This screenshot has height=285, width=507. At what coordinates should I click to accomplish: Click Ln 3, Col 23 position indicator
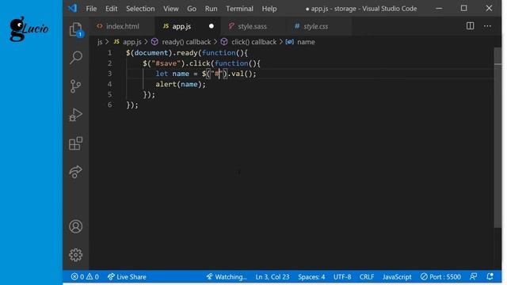coord(273,277)
